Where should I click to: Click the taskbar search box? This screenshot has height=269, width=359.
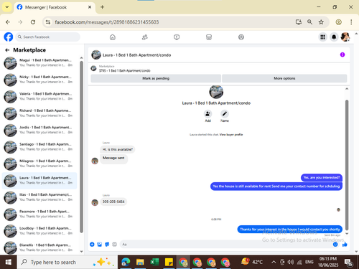click(x=67, y=263)
